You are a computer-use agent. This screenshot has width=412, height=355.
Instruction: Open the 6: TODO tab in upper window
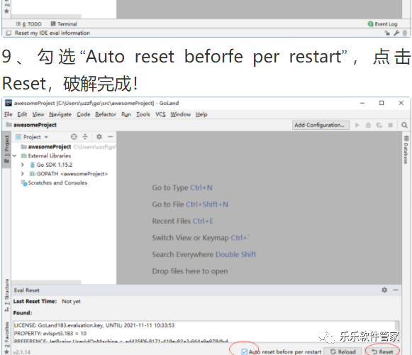[x=28, y=24]
